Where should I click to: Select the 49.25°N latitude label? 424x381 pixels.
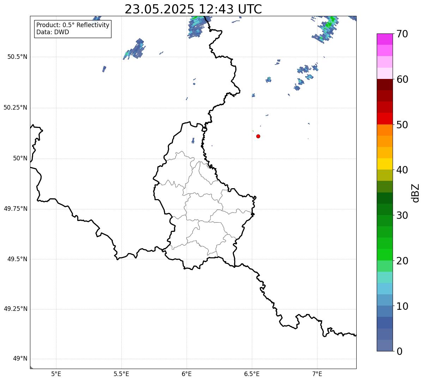pos(16,309)
